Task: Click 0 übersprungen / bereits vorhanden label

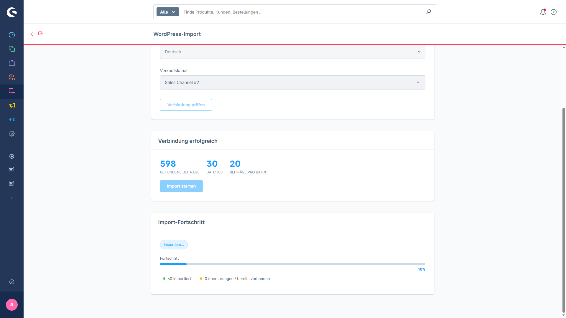Action: (x=237, y=279)
